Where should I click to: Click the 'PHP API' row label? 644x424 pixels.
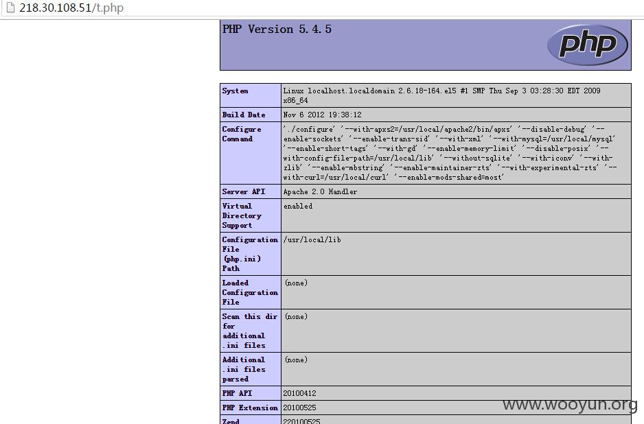[237, 393]
